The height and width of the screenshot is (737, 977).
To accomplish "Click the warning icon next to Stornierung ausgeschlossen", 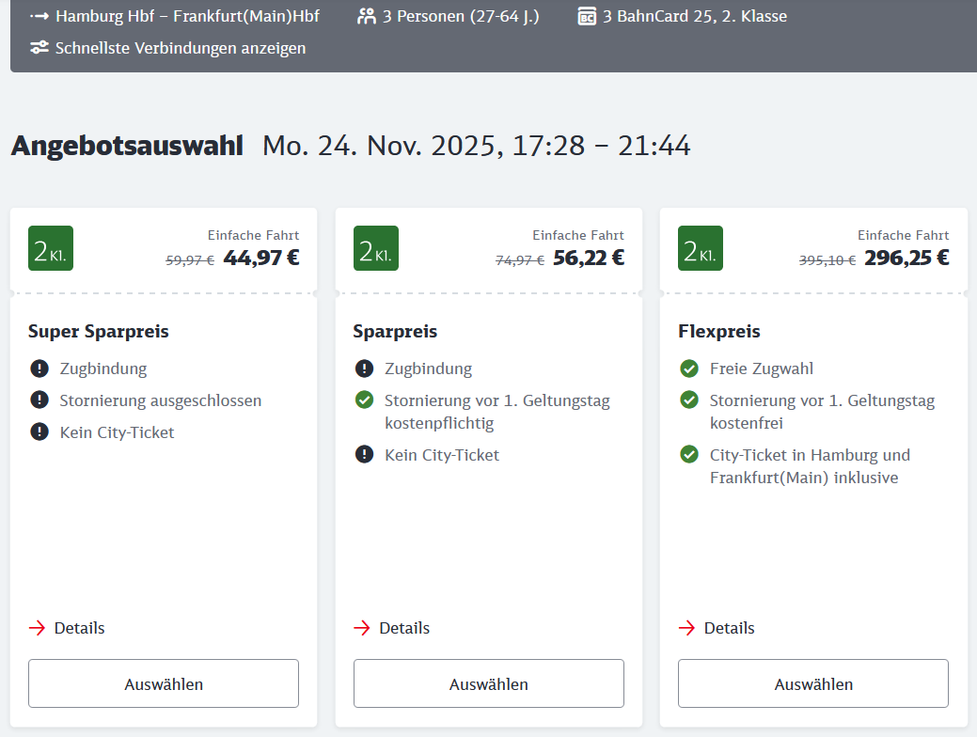I will coord(39,400).
